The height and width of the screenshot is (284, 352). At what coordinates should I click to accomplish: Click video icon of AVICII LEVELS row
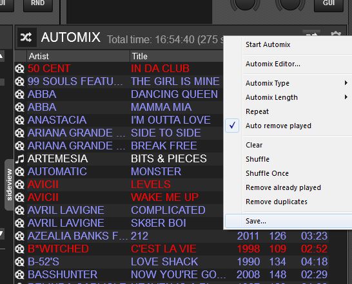point(20,184)
